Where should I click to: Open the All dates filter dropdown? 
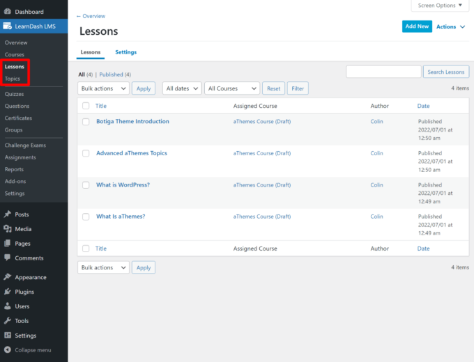coord(182,88)
